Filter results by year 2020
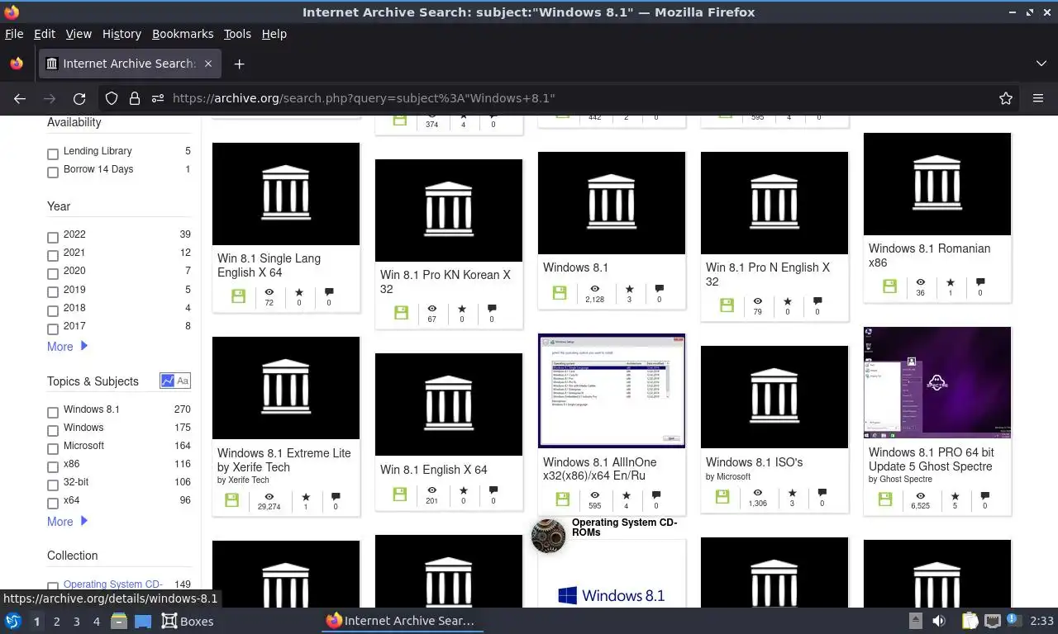Image resolution: width=1058 pixels, height=634 pixels. 53,274
